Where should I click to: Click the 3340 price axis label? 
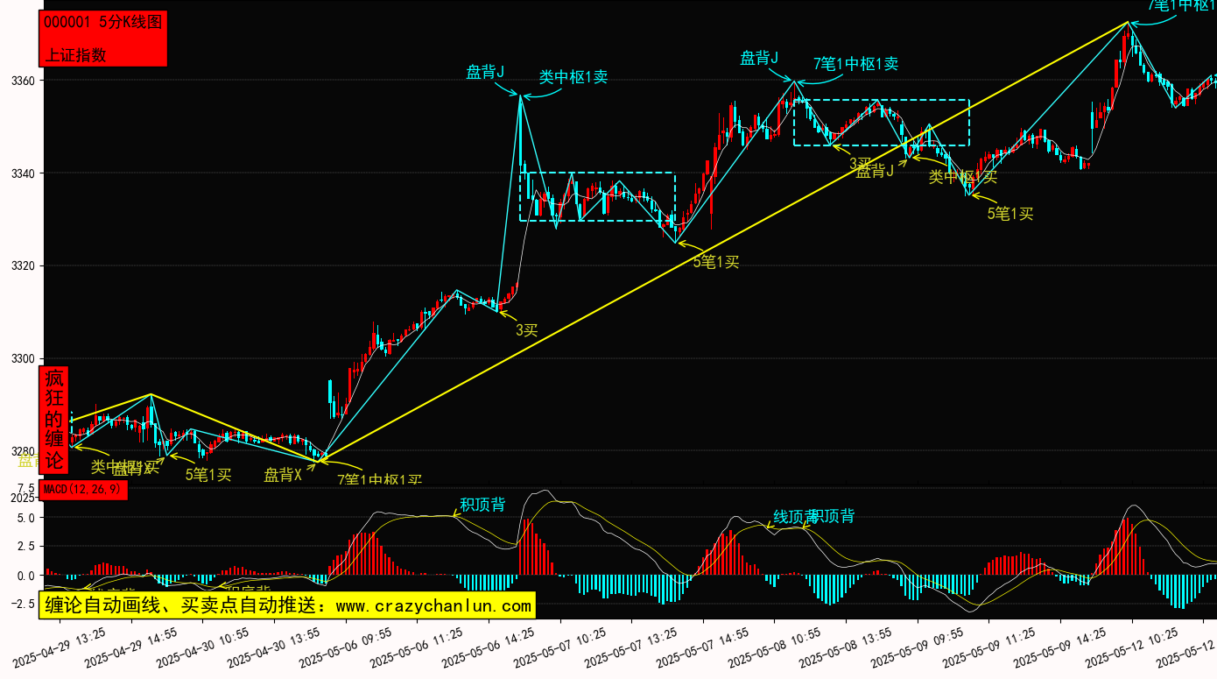(22, 173)
